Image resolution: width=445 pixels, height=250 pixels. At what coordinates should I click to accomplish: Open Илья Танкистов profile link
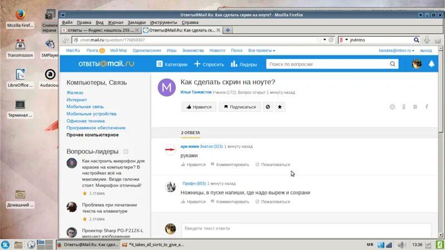(196, 92)
